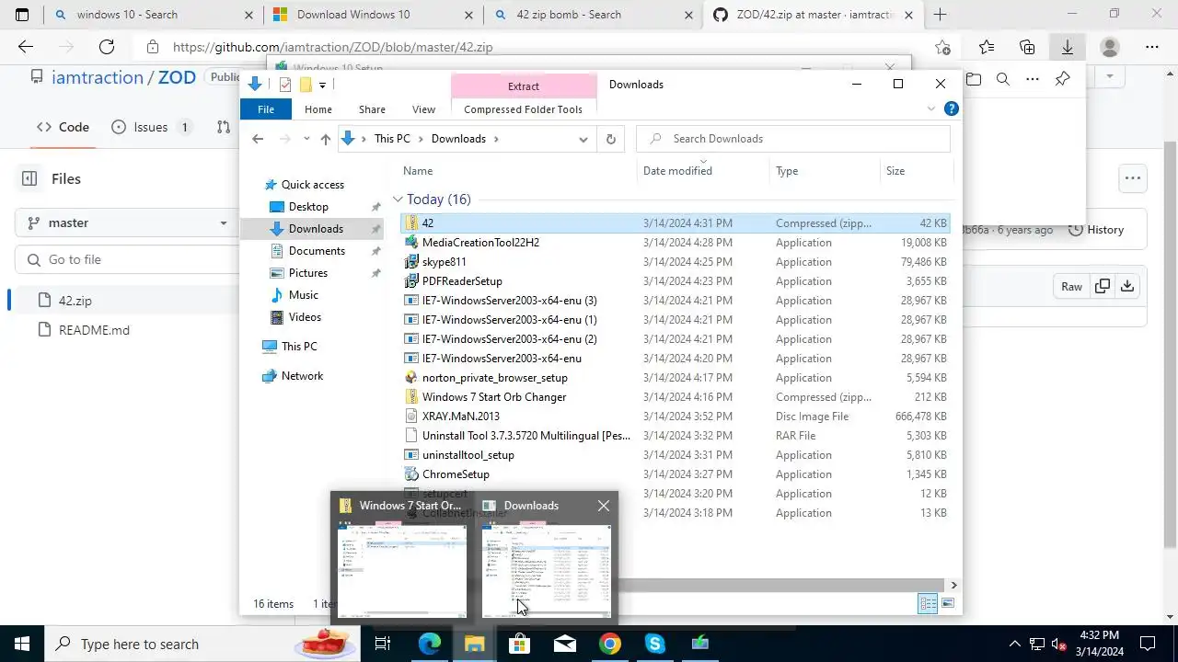Open recent locations dropdown arrow
1178x662 pixels.
tap(306, 139)
